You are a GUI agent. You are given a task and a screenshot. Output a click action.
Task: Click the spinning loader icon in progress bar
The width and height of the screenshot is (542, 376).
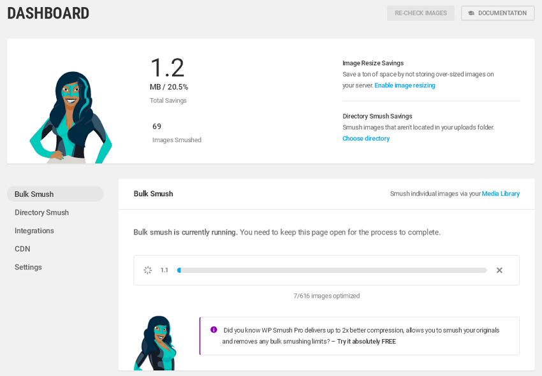point(147,270)
